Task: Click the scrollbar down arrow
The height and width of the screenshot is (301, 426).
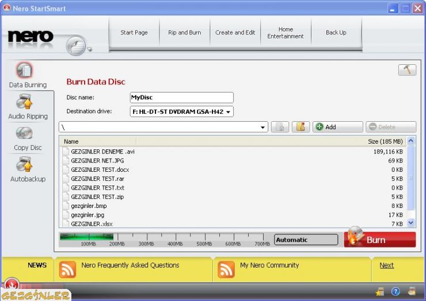Action: [x=411, y=223]
